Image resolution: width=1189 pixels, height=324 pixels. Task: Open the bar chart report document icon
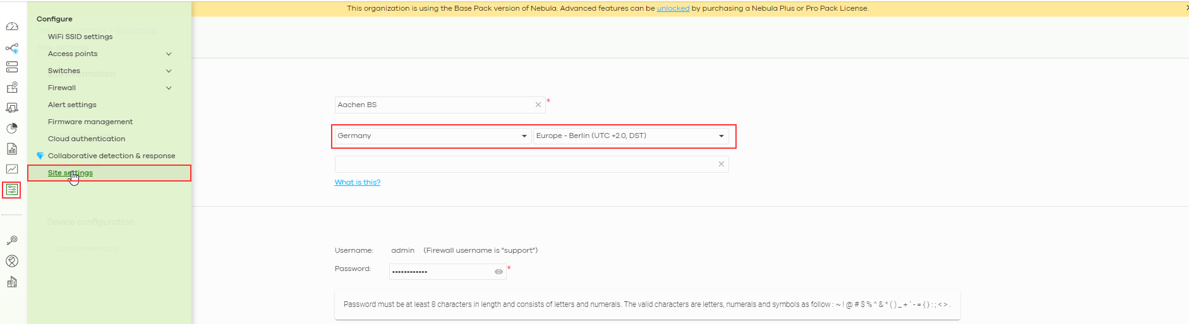(12, 149)
